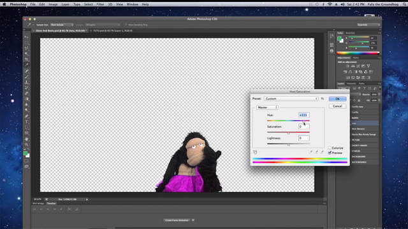Open the Image menu
The height and width of the screenshot is (229, 408).
point(53,4)
